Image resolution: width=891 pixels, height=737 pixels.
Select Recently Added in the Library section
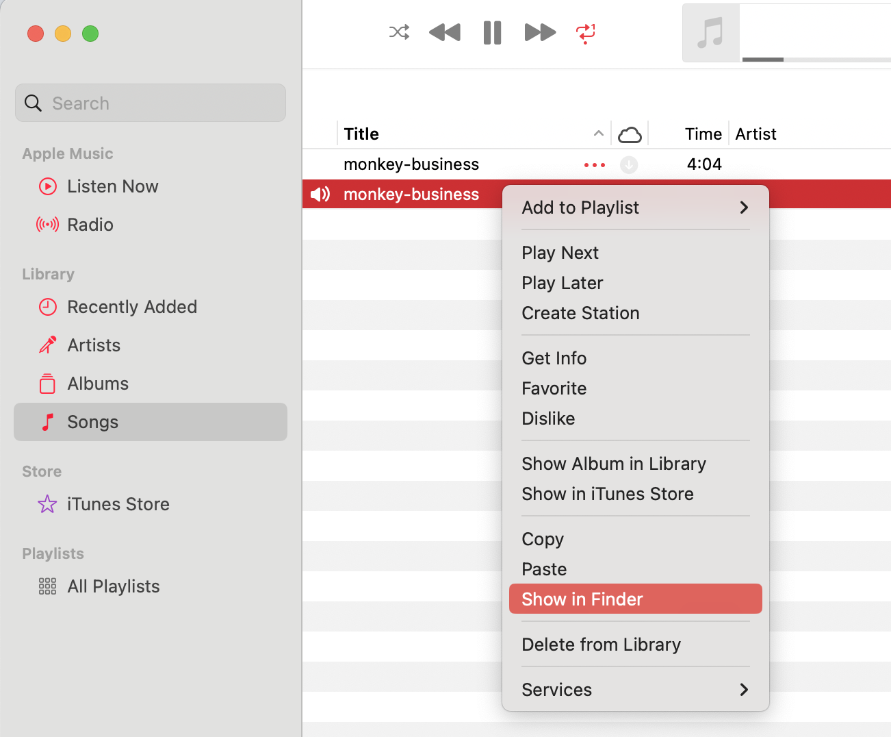[131, 307]
